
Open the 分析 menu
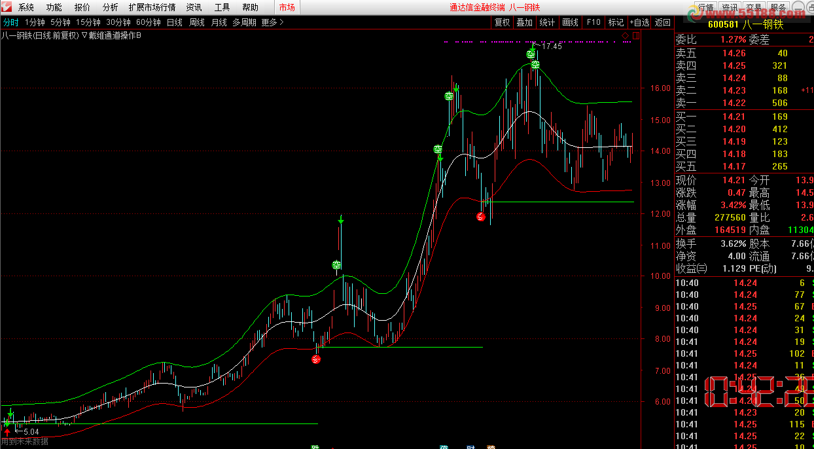coord(111,8)
